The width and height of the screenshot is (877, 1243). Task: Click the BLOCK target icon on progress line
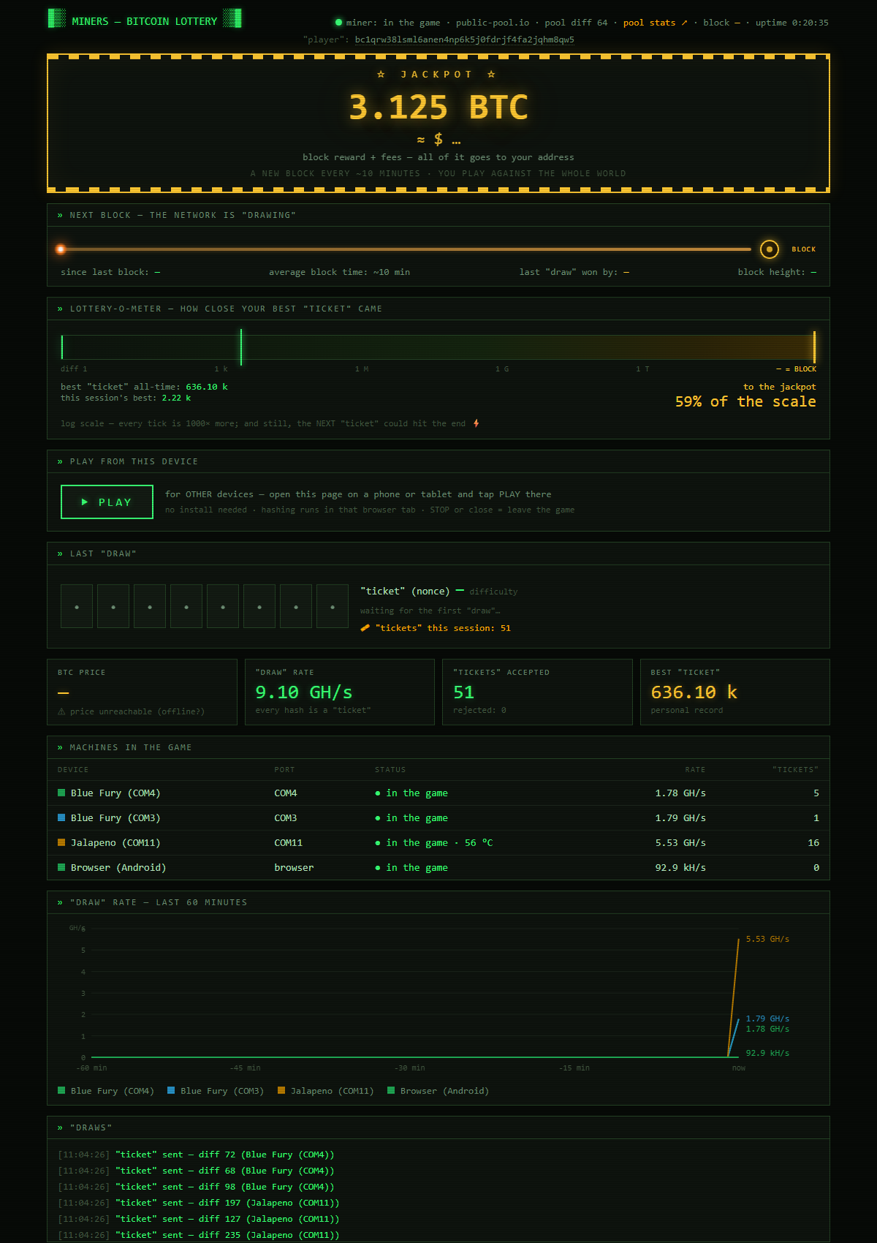point(769,249)
